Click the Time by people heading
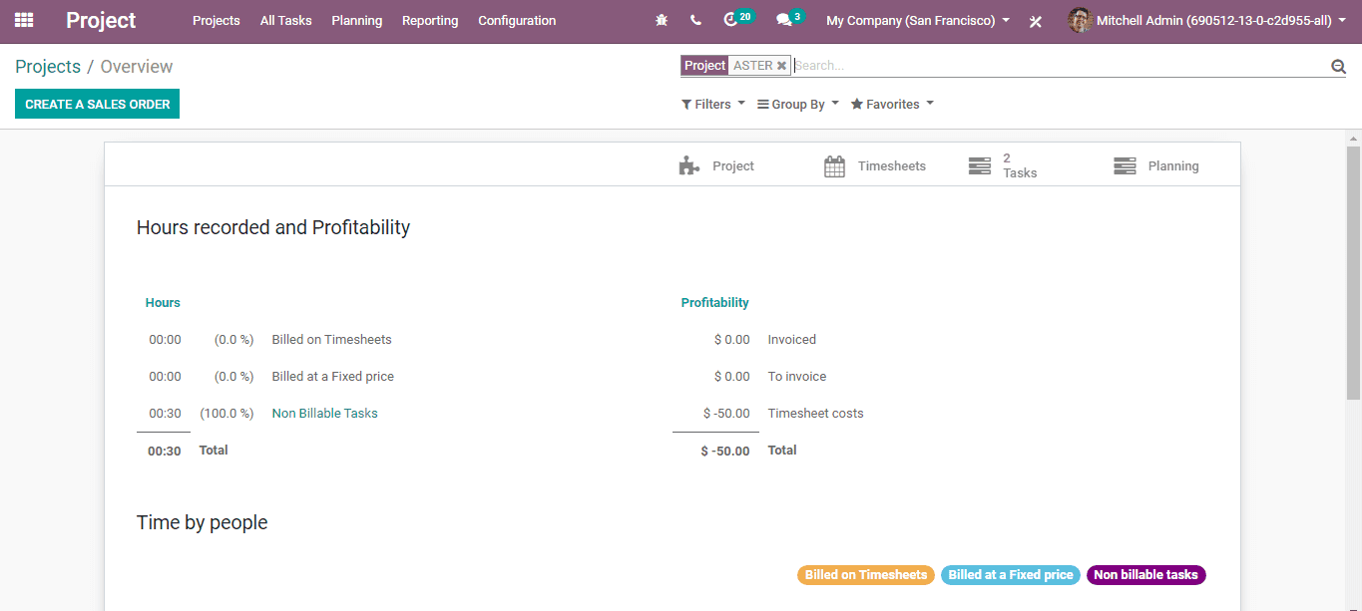 click(203, 522)
